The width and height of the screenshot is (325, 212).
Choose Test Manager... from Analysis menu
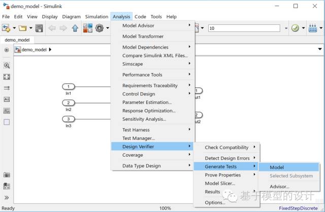(x=138, y=138)
